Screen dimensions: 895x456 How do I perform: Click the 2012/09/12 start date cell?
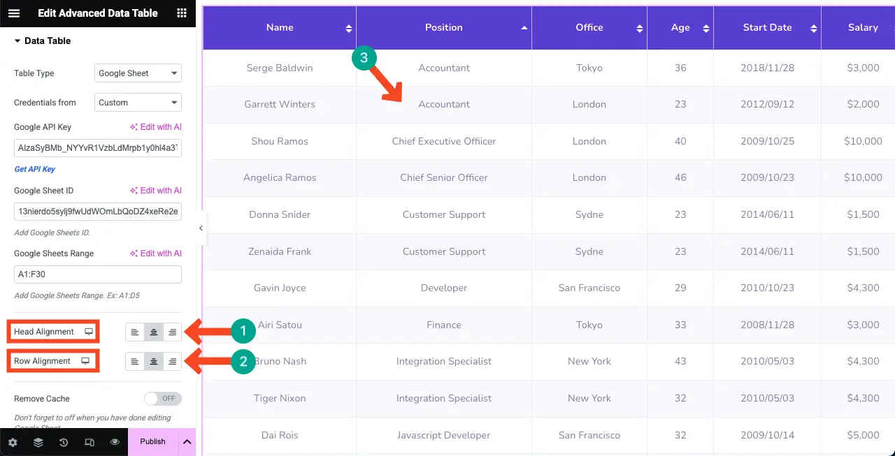pos(767,104)
